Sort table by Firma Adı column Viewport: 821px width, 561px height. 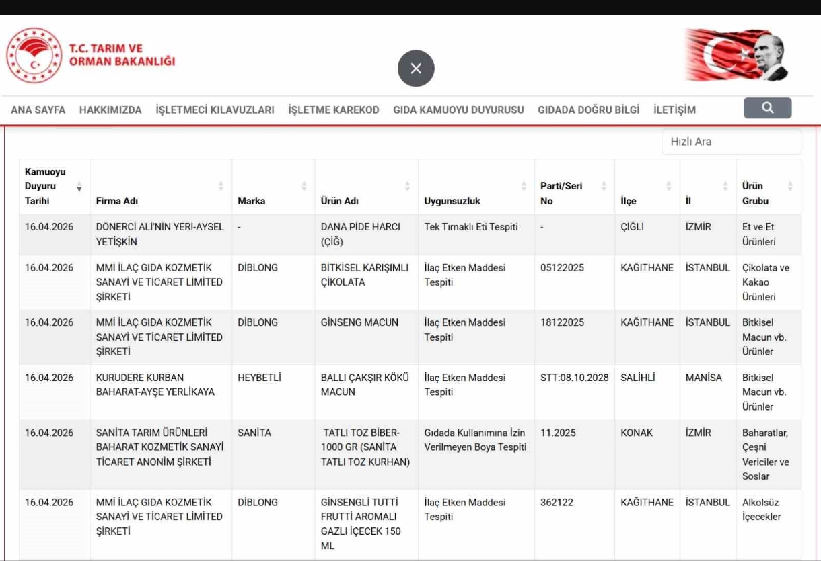coord(221,187)
